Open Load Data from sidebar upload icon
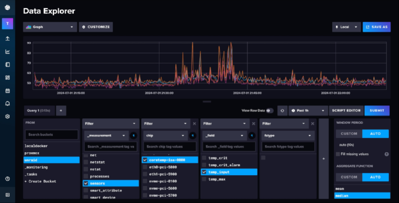The width and height of the screenshot is (399, 203). point(7,38)
